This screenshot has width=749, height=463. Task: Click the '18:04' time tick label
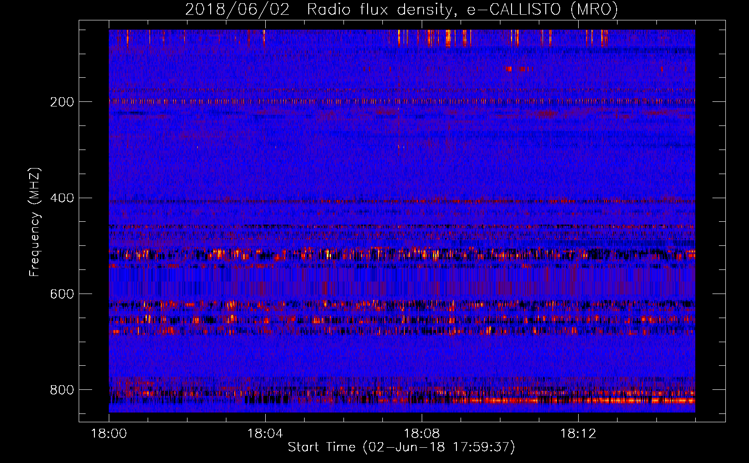pyautogui.click(x=265, y=434)
